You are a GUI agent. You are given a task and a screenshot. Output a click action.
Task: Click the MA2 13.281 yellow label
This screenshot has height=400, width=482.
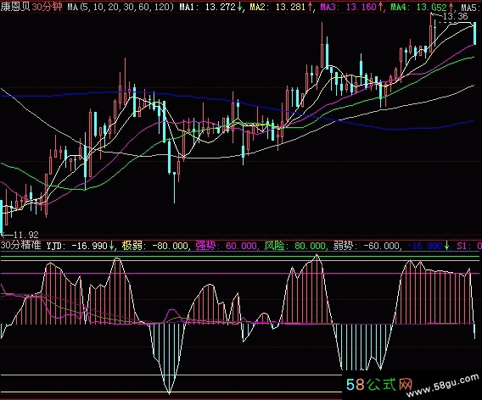277,7
